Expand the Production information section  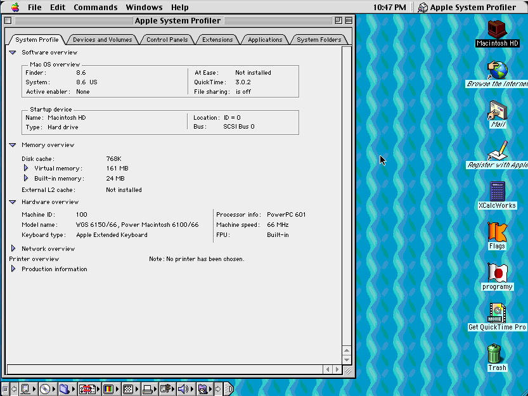[13, 269]
